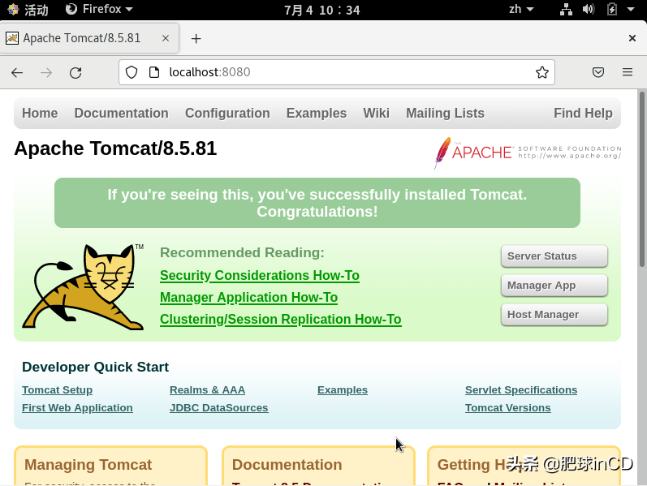Click the Developer Quick Start heading

point(95,368)
